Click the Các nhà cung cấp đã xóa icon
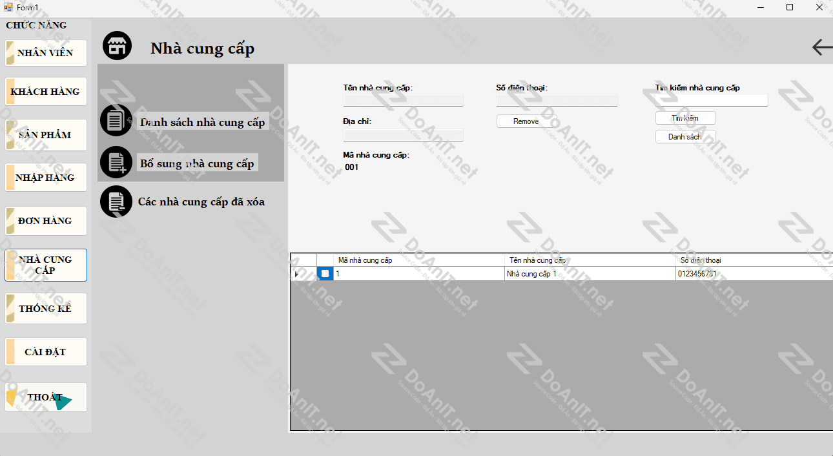The width and height of the screenshot is (833, 456). pos(116,202)
